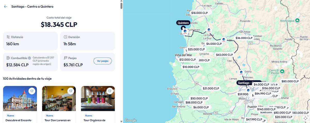Open the Ver peajes toll details
The height and width of the screenshot is (123, 310).
coord(103,61)
